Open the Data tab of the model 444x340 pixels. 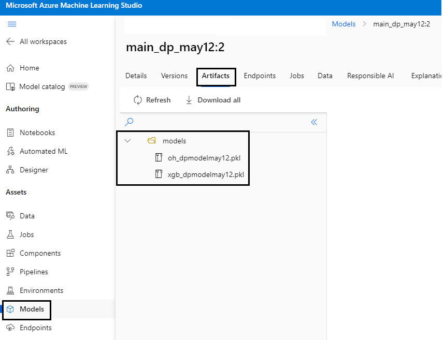(325, 76)
